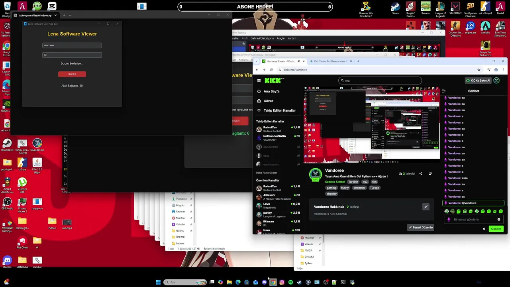The image size is (510, 287).
Task: Open Gözat in Kick sidebar
Action: click(268, 101)
